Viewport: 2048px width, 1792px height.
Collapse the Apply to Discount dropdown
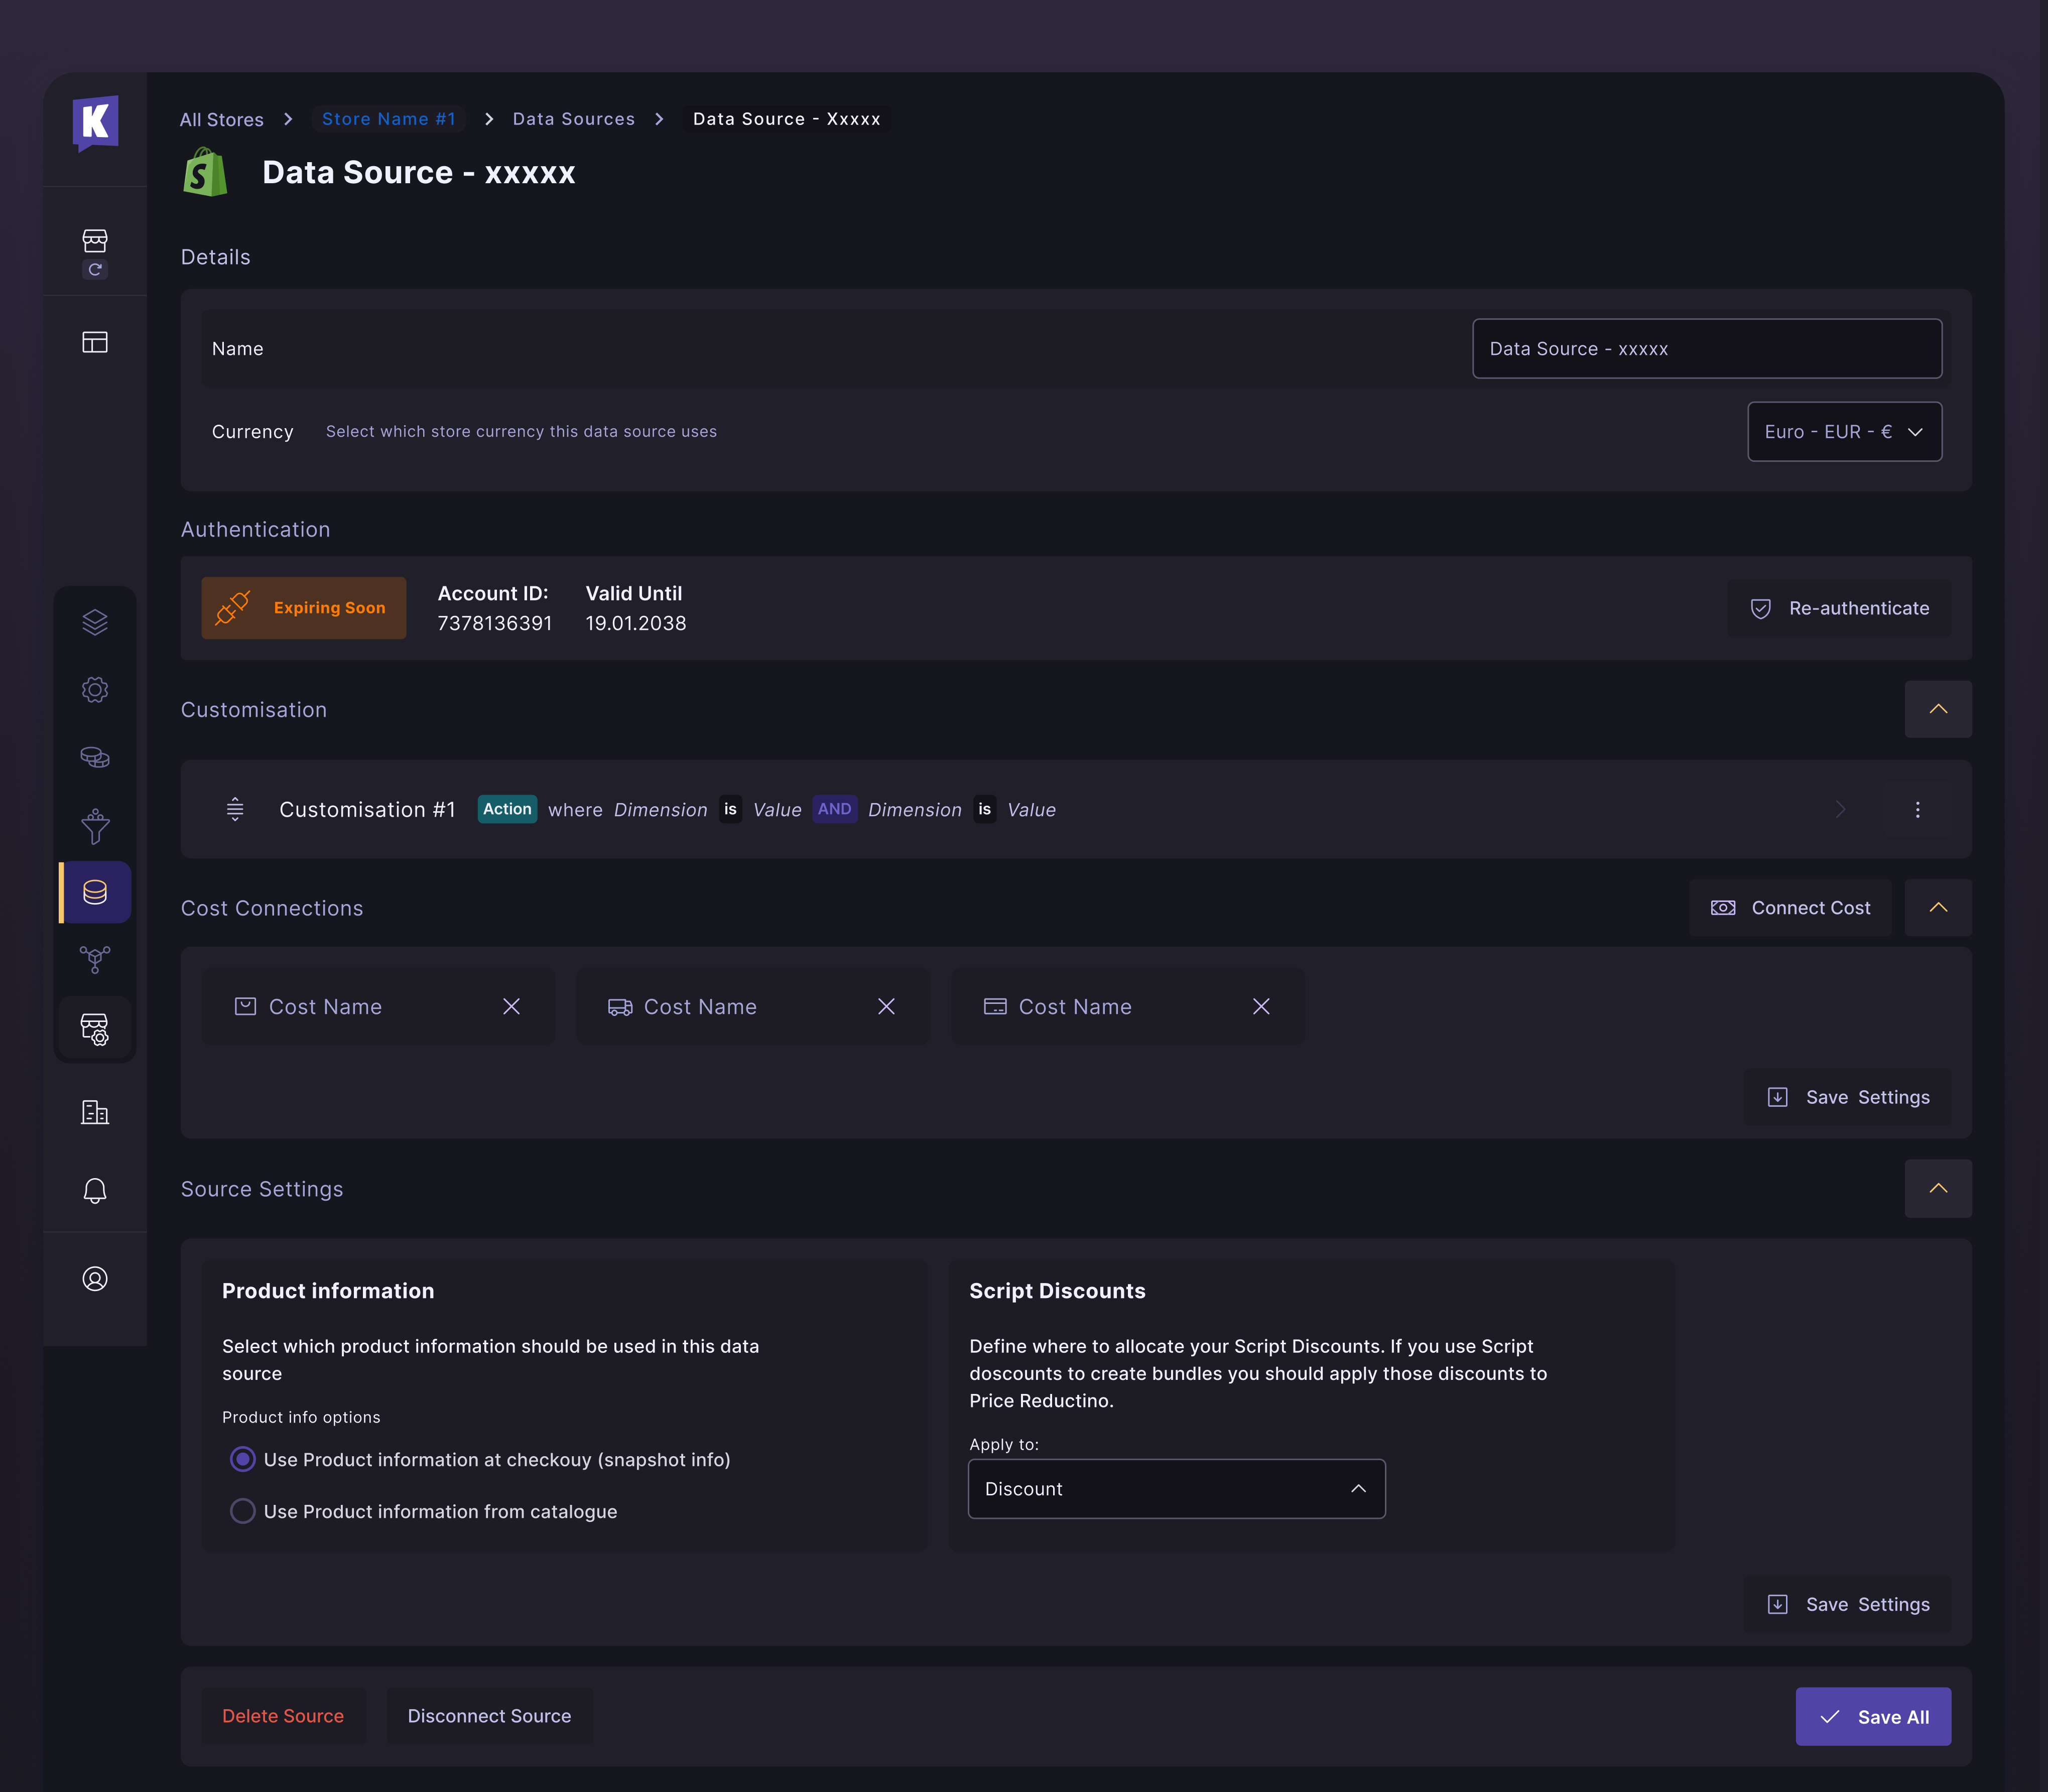pos(1359,1488)
